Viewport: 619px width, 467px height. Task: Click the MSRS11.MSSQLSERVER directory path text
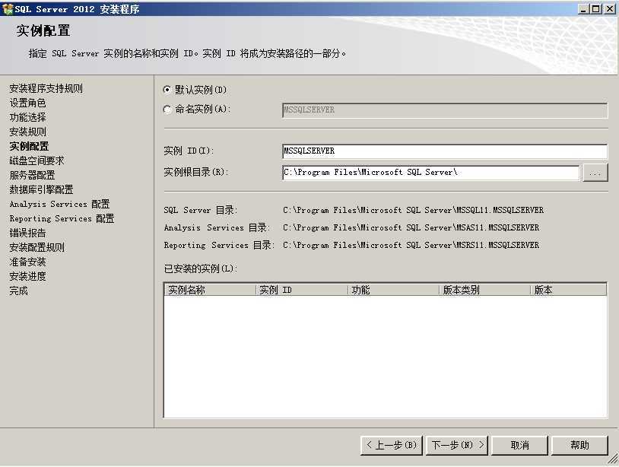[x=411, y=245]
